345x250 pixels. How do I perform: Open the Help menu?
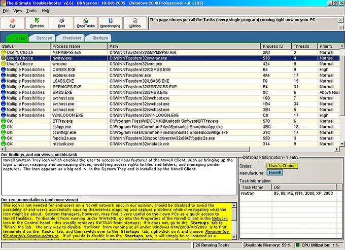point(46,11)
